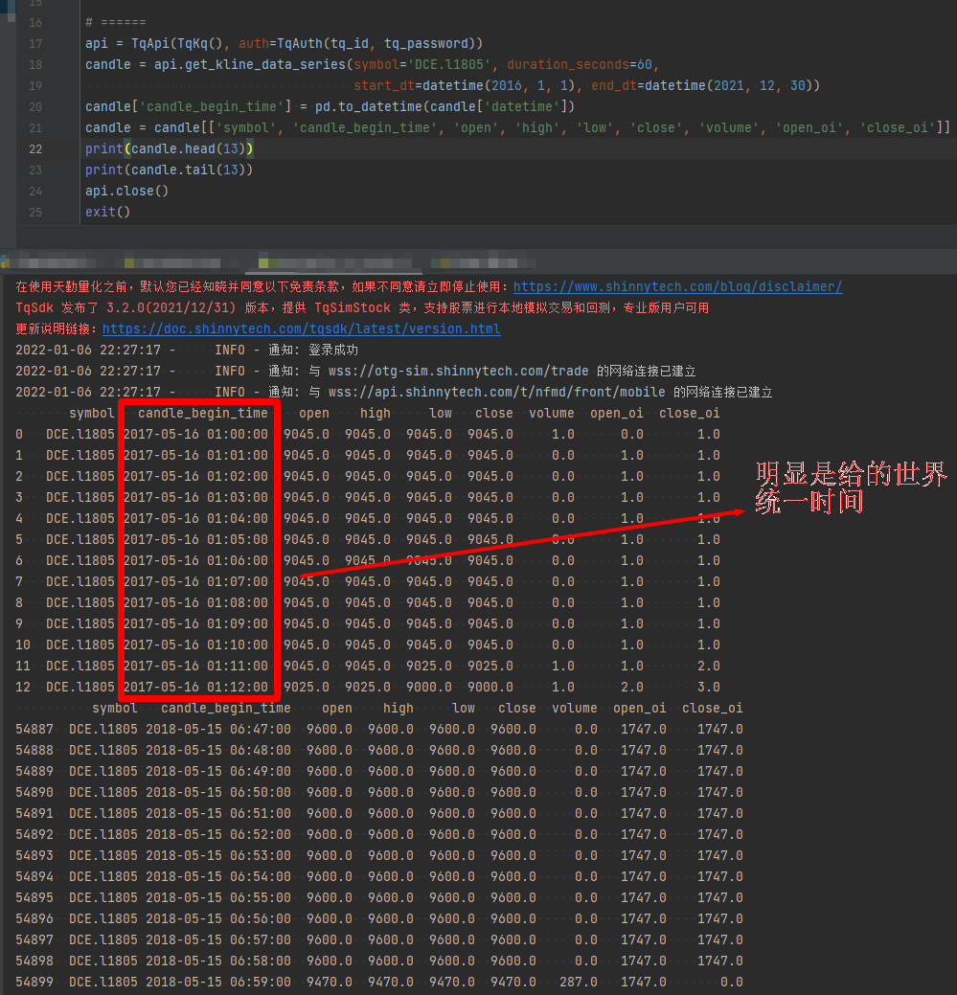
Task: Click the api.close() code line
Action: (126, 192)
